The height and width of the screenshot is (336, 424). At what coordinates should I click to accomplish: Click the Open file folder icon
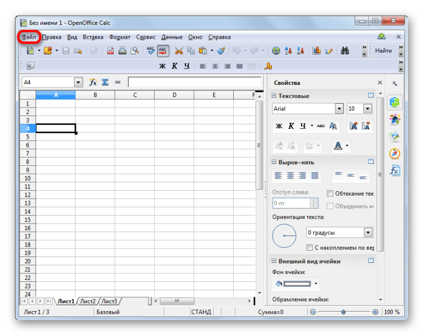click(x=48, y=50)
